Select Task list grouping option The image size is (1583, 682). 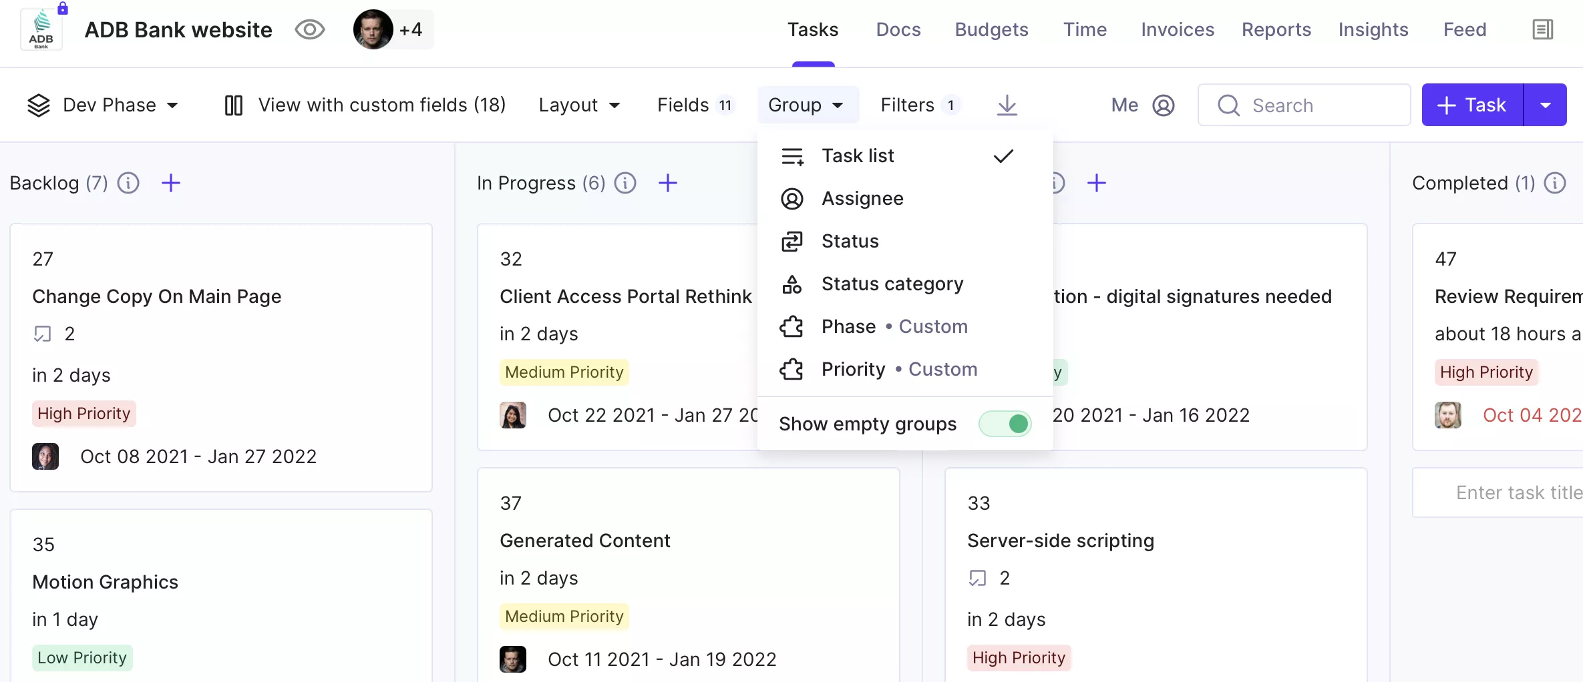coord(905,155)
